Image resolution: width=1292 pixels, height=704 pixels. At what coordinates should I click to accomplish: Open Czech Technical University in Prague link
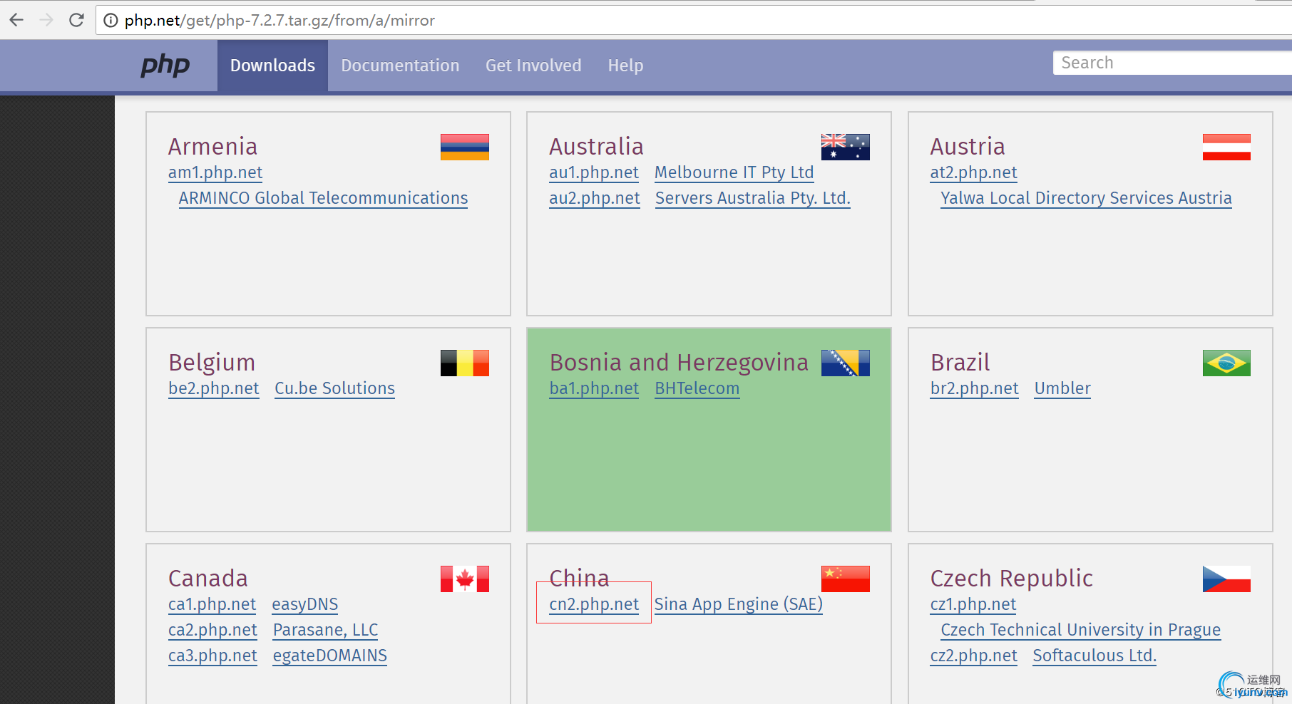click(x=1081, y=630)
